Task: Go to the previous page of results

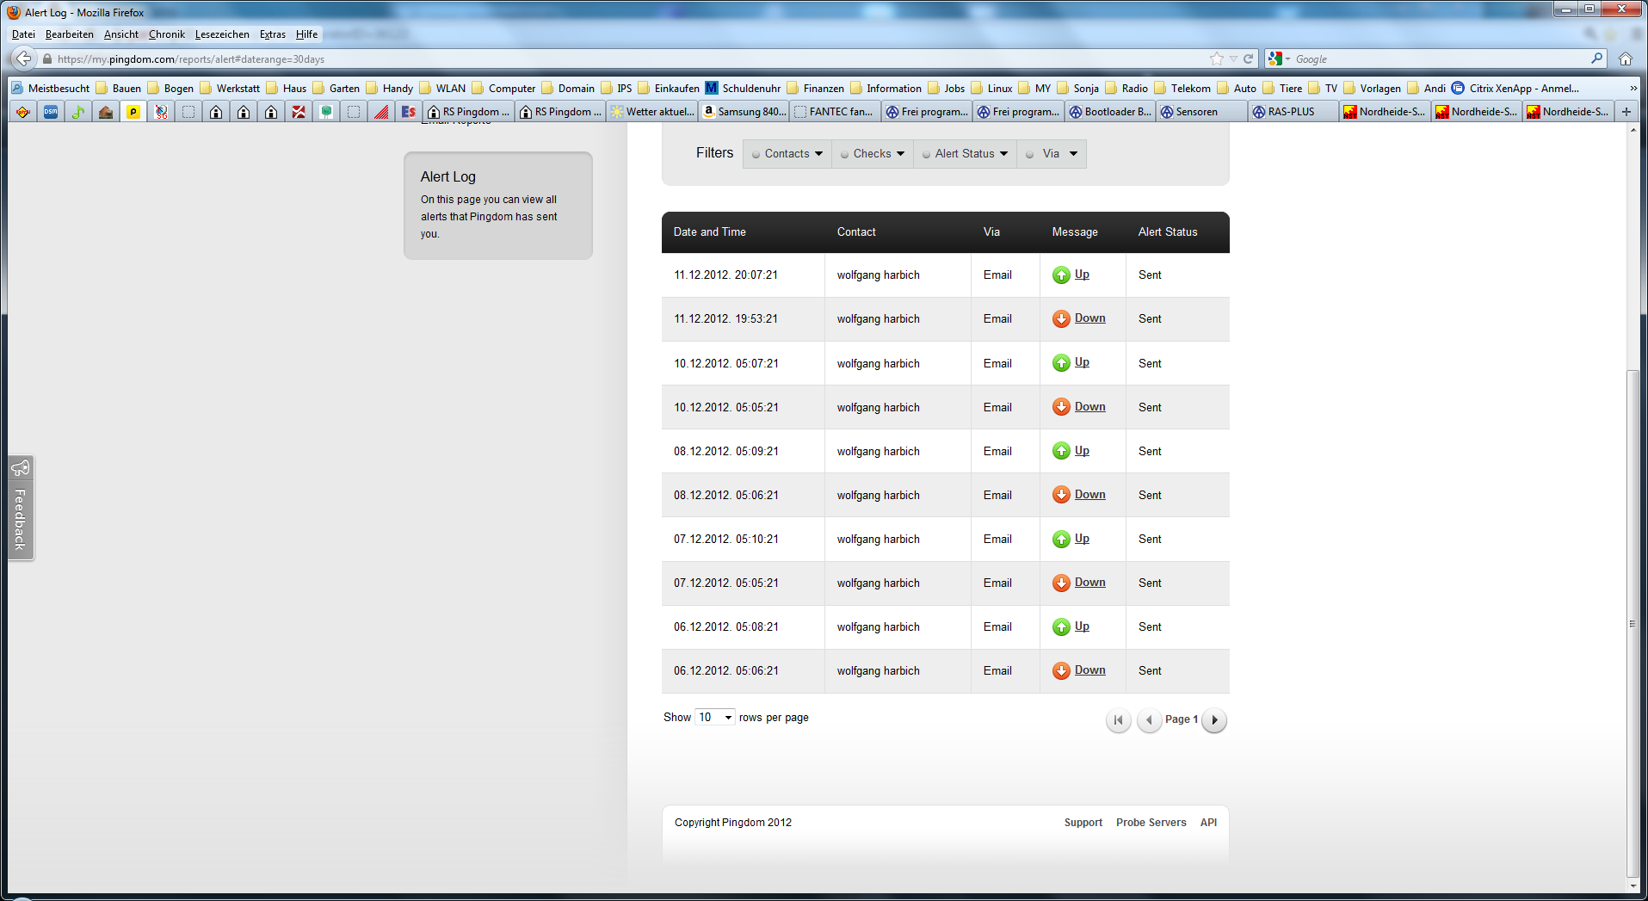Action: tap(1149, 720)
